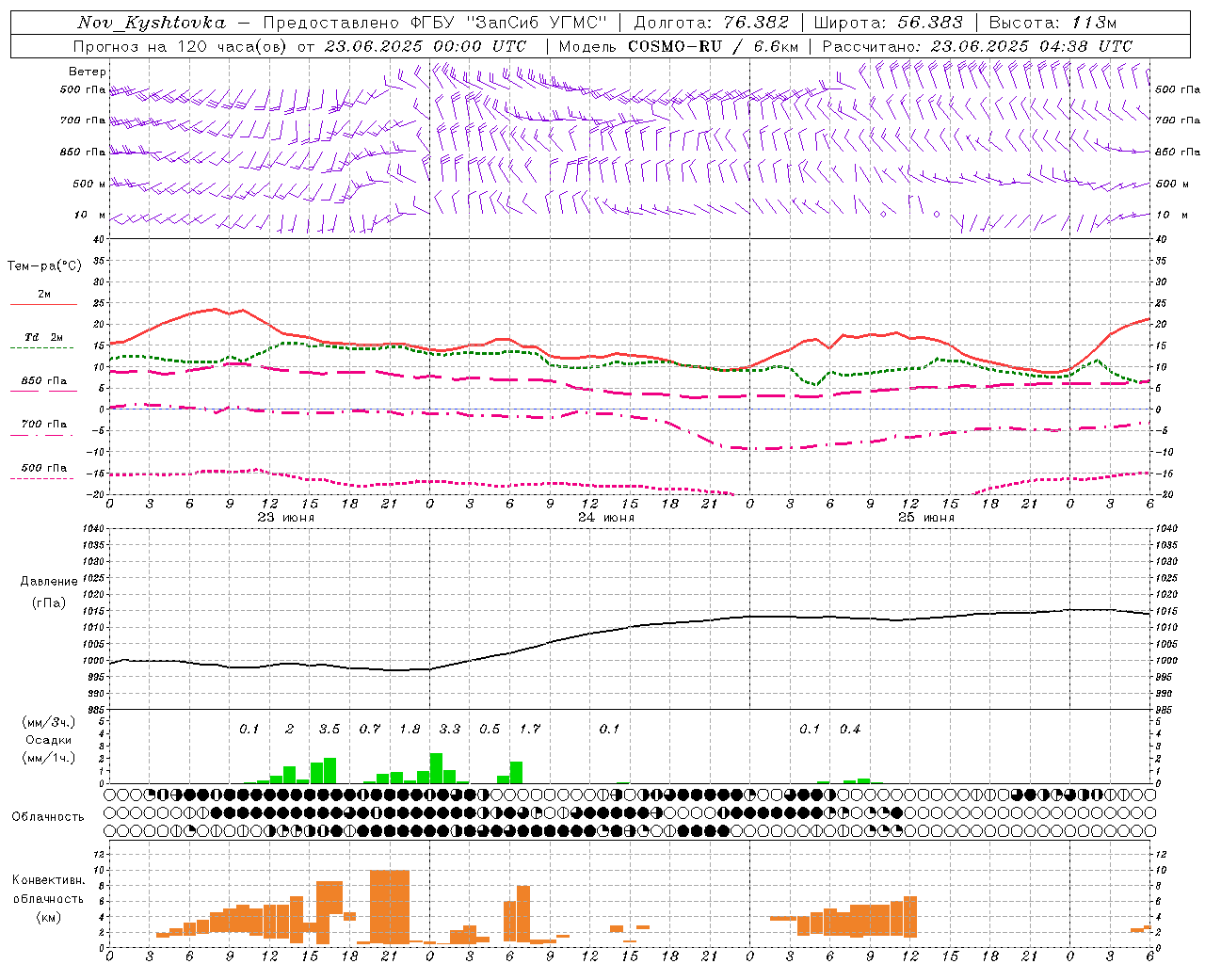This screenshot has width=1205, height=964.
Task: Click the precipitation total reading 2
Action: [x=289, y=730]
